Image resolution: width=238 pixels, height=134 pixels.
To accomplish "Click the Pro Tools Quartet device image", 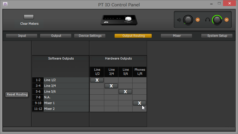I will click(119, 20).
